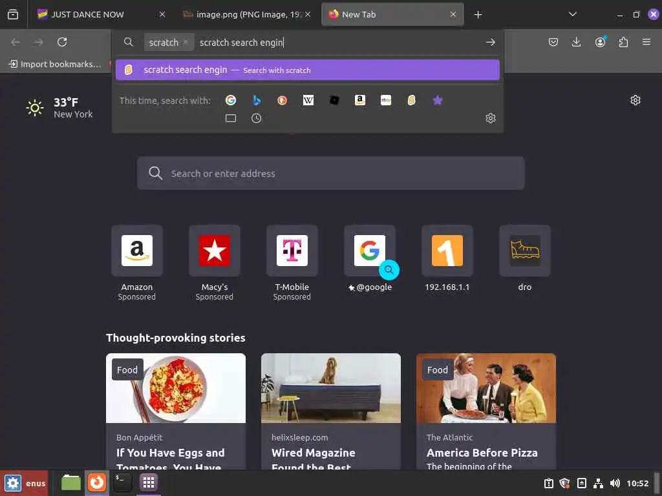Open new tab personalize gear
662x496 pixels.
click(x=635, y=100)
